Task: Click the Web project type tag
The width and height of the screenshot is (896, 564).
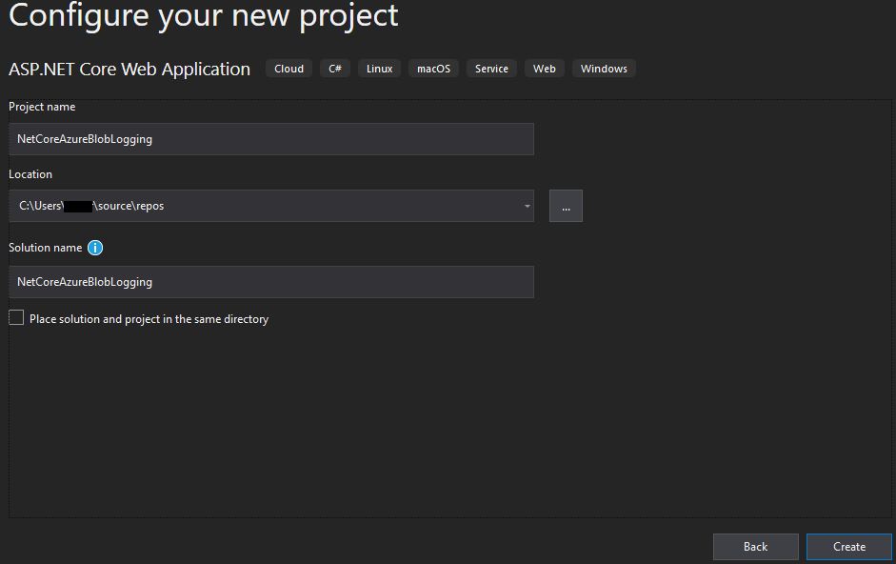Action: (x=544, y=69)
